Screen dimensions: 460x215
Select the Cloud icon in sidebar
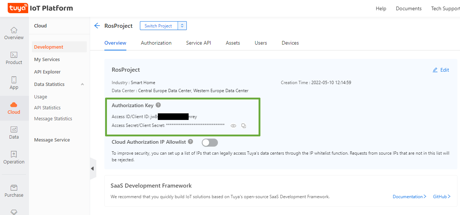click(14, 105)
